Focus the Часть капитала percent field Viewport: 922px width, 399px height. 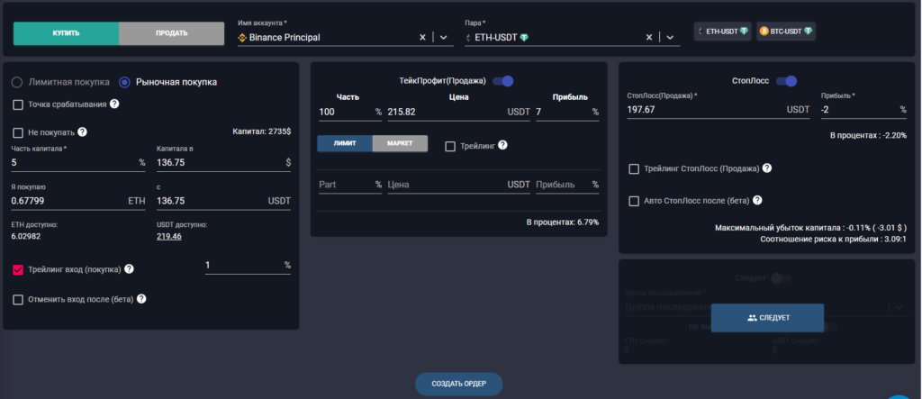(x=78, y=162)
